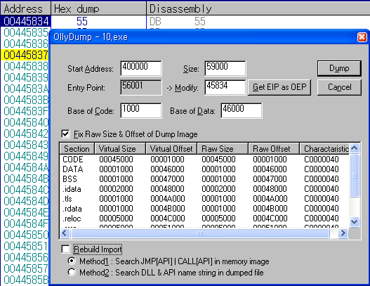Select address 00445849 in disassembler

(x=26, y=156)
